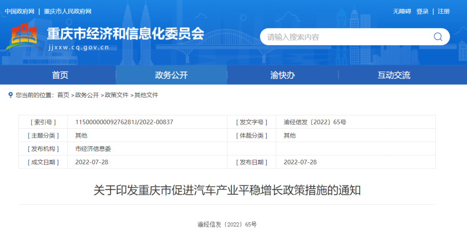Click the 注册 register link

coord(444,11)
